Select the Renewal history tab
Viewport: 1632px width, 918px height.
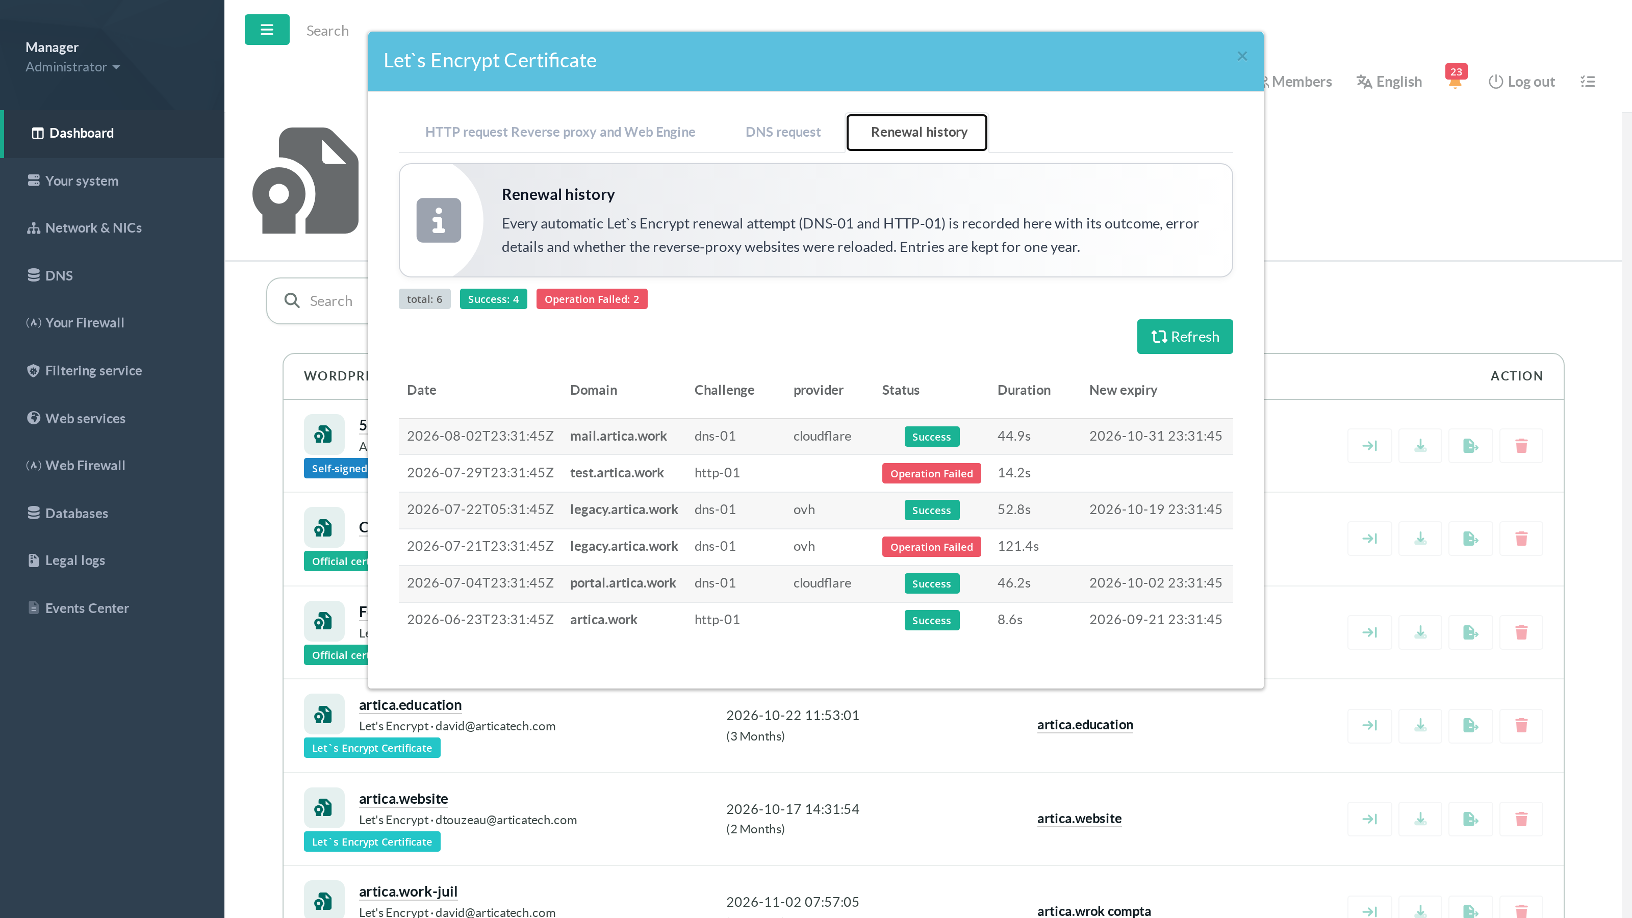click(x=918, y=132)
